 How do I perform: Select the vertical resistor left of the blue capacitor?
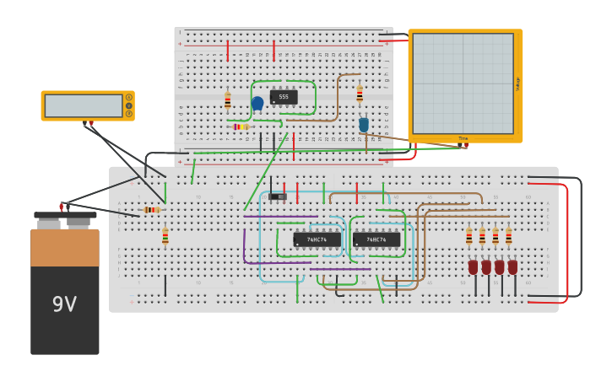(227, 100)
